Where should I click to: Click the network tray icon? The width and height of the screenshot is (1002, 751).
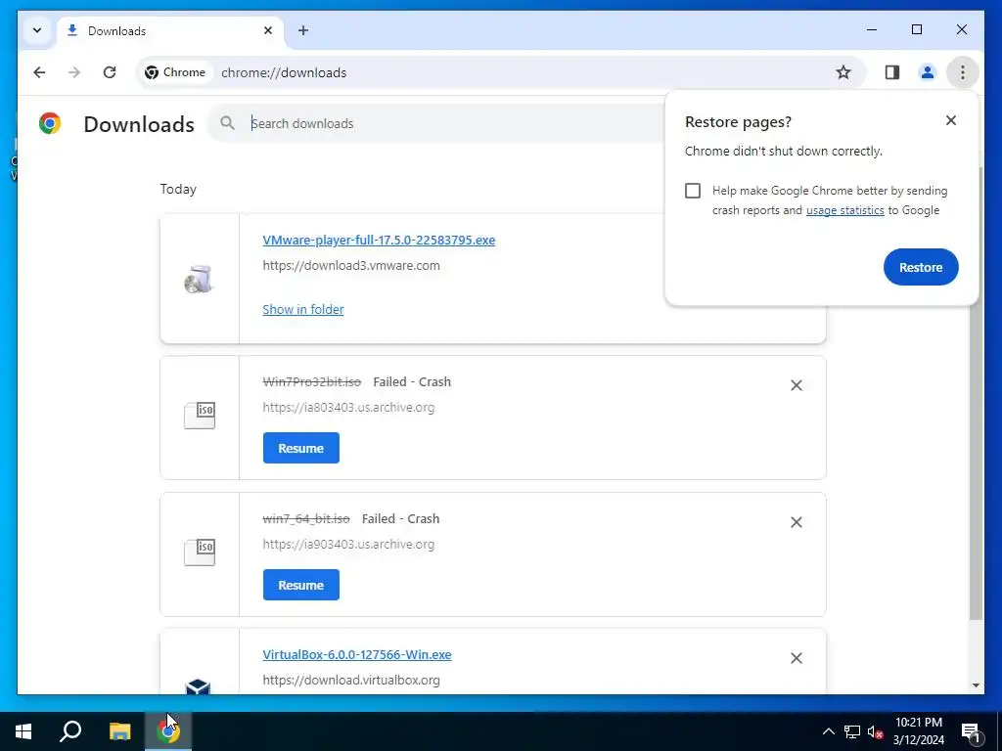[852, 731]
